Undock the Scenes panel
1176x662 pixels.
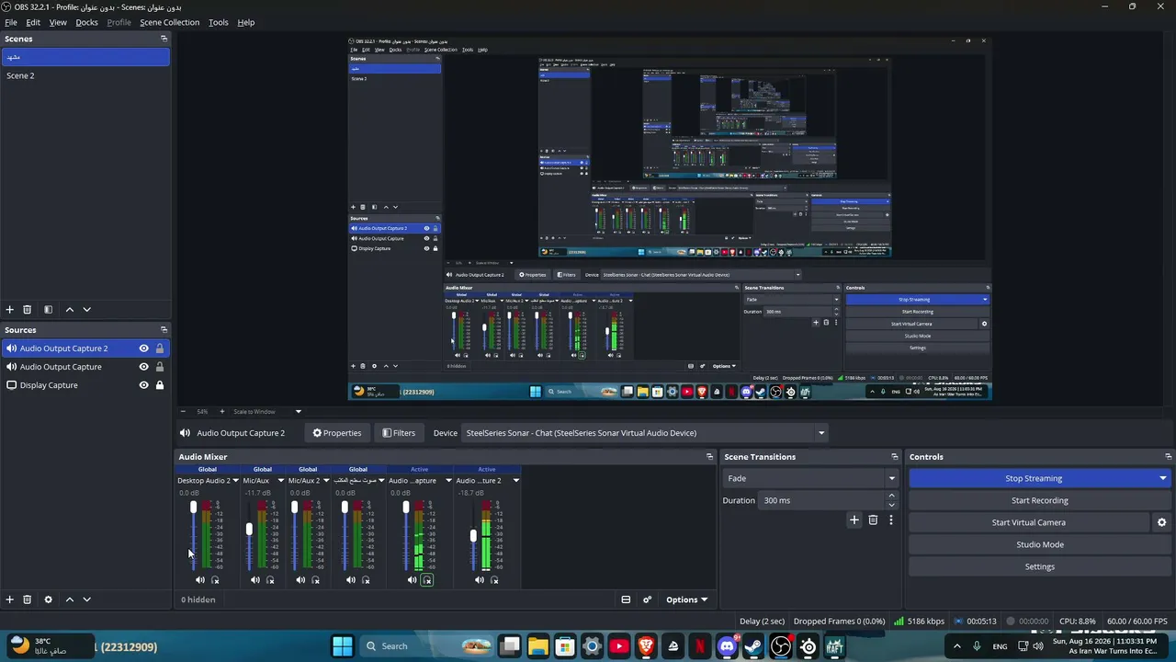tap(164, 39)
